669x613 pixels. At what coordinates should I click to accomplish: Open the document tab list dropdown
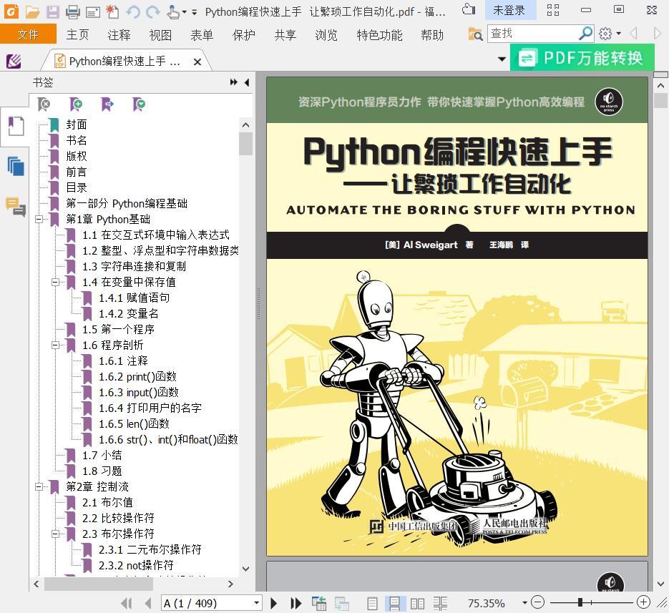[502, 59]
